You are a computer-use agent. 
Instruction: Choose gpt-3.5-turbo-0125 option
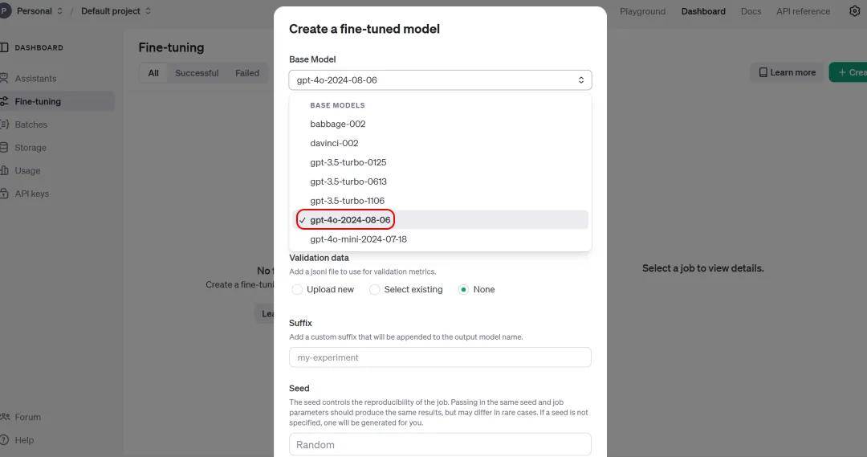click(x=440, y=162)
